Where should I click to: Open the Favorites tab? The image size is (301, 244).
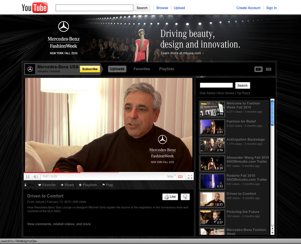coord(142,69)
